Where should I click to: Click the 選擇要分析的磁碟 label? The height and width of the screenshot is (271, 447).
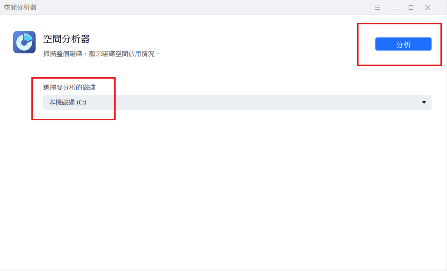tap(69, 88)
